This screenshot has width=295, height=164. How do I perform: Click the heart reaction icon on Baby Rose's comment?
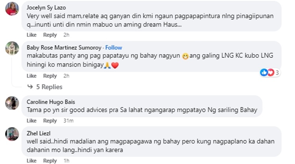pos(271,73)
